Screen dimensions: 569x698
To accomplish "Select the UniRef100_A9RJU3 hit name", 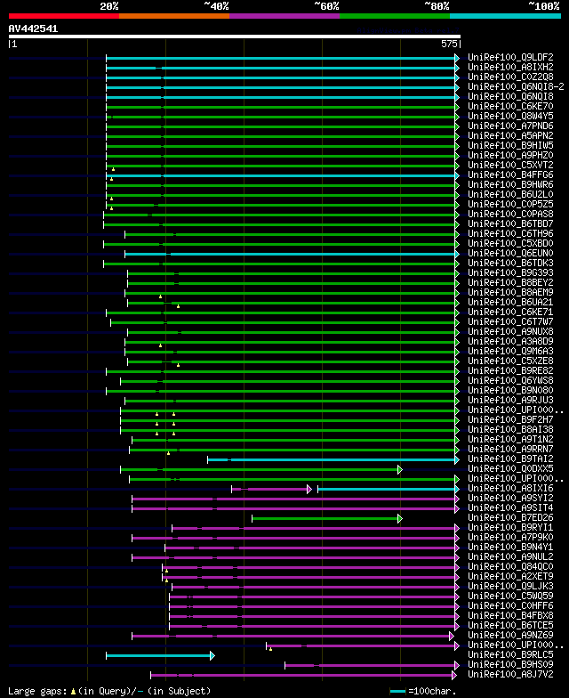I will [x=510, y=401].
